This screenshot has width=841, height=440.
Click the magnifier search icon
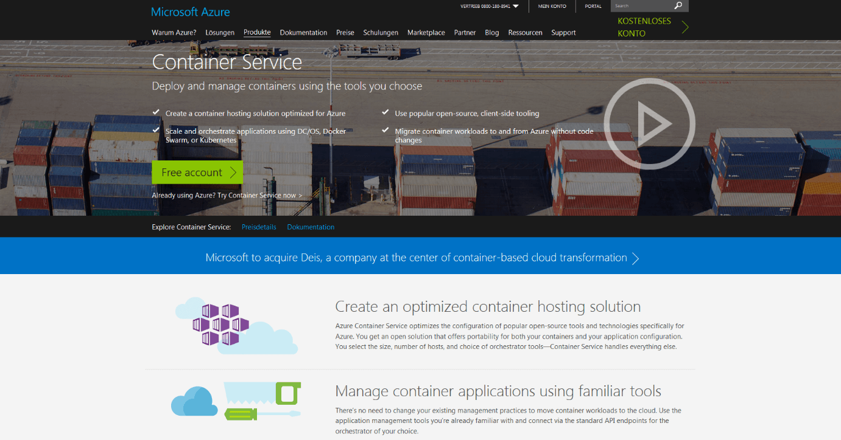[x=679, y=6]
